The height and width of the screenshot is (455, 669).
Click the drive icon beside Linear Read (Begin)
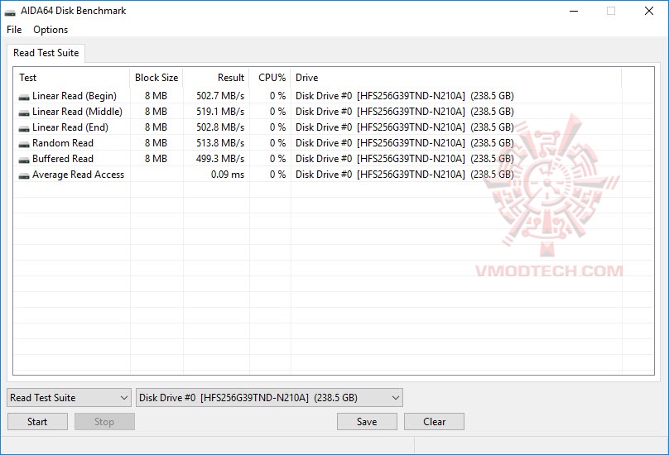coord(24,98)
